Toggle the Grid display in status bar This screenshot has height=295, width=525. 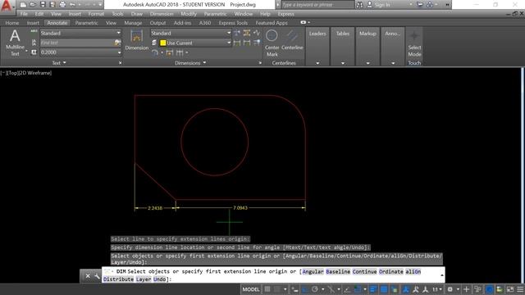(267, 289)
